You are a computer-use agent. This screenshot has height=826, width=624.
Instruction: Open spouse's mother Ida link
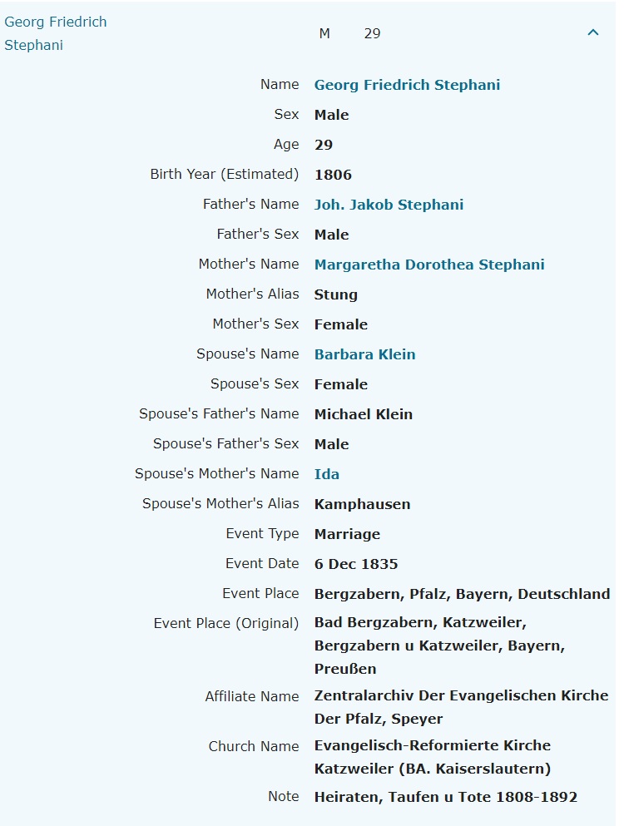(x=327, y=474)
